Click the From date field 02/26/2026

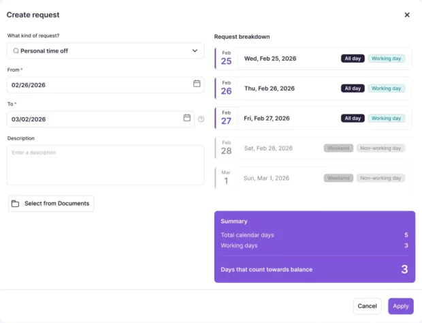tap(105, 85)
